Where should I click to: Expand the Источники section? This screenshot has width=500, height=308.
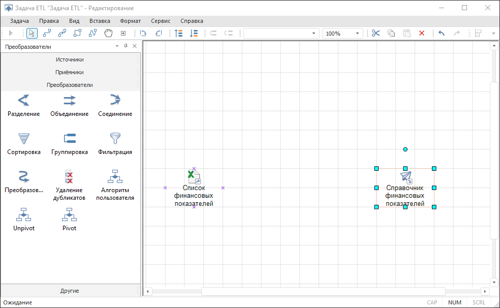[70, 59]
